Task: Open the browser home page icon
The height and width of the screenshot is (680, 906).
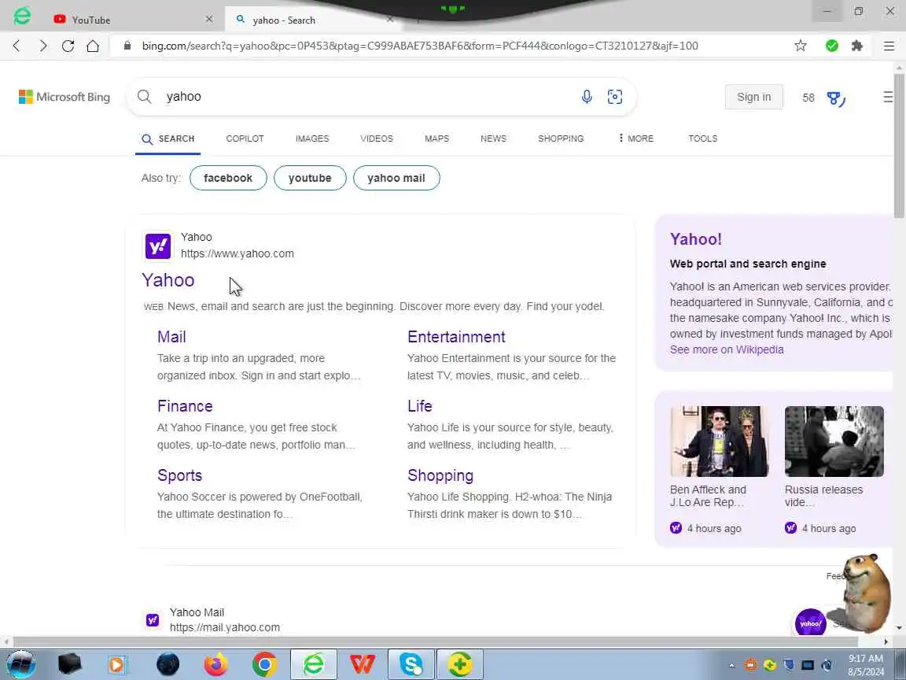Action: tap(93, 46)
